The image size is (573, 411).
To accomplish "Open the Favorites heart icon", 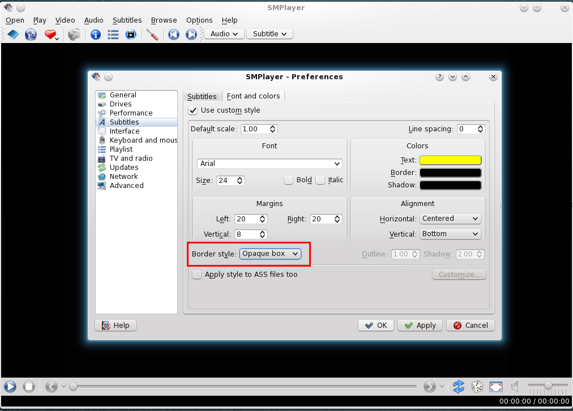I will [x=50, y=35].
